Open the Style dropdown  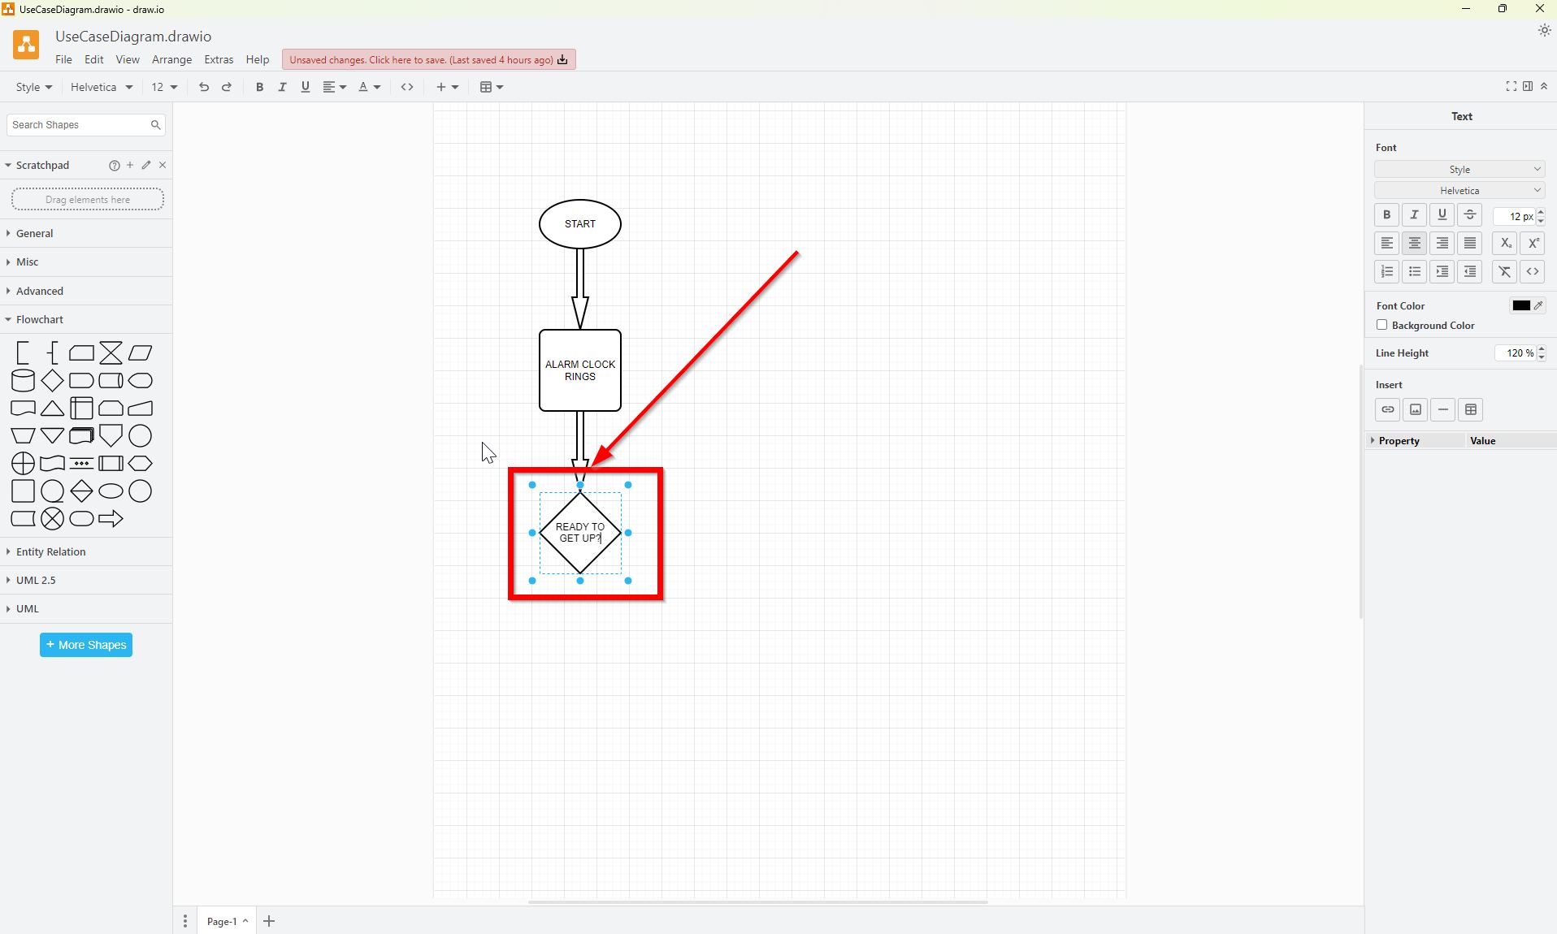click(x=33, y=87)
